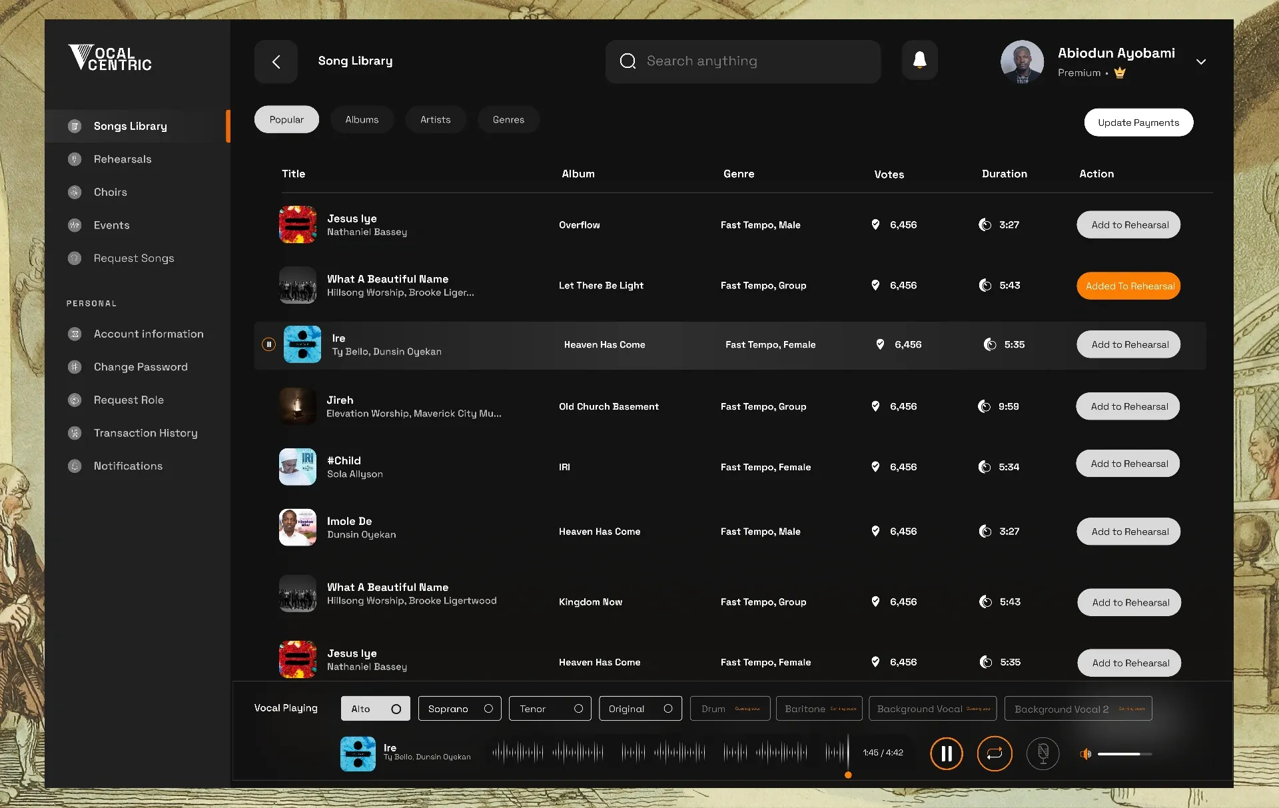This screenshot has height=808, width=1279.
Task: Pause playback with the large pause button
Action: point(946,753)
